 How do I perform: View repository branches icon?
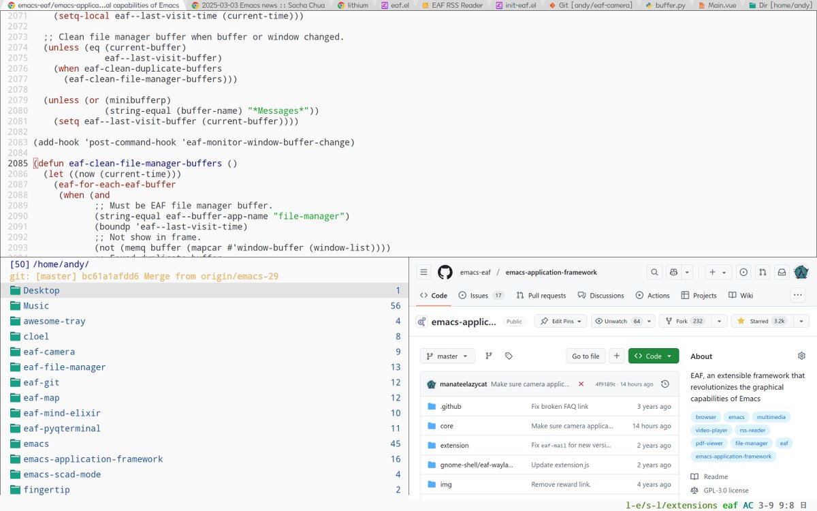tap(489, 356)
